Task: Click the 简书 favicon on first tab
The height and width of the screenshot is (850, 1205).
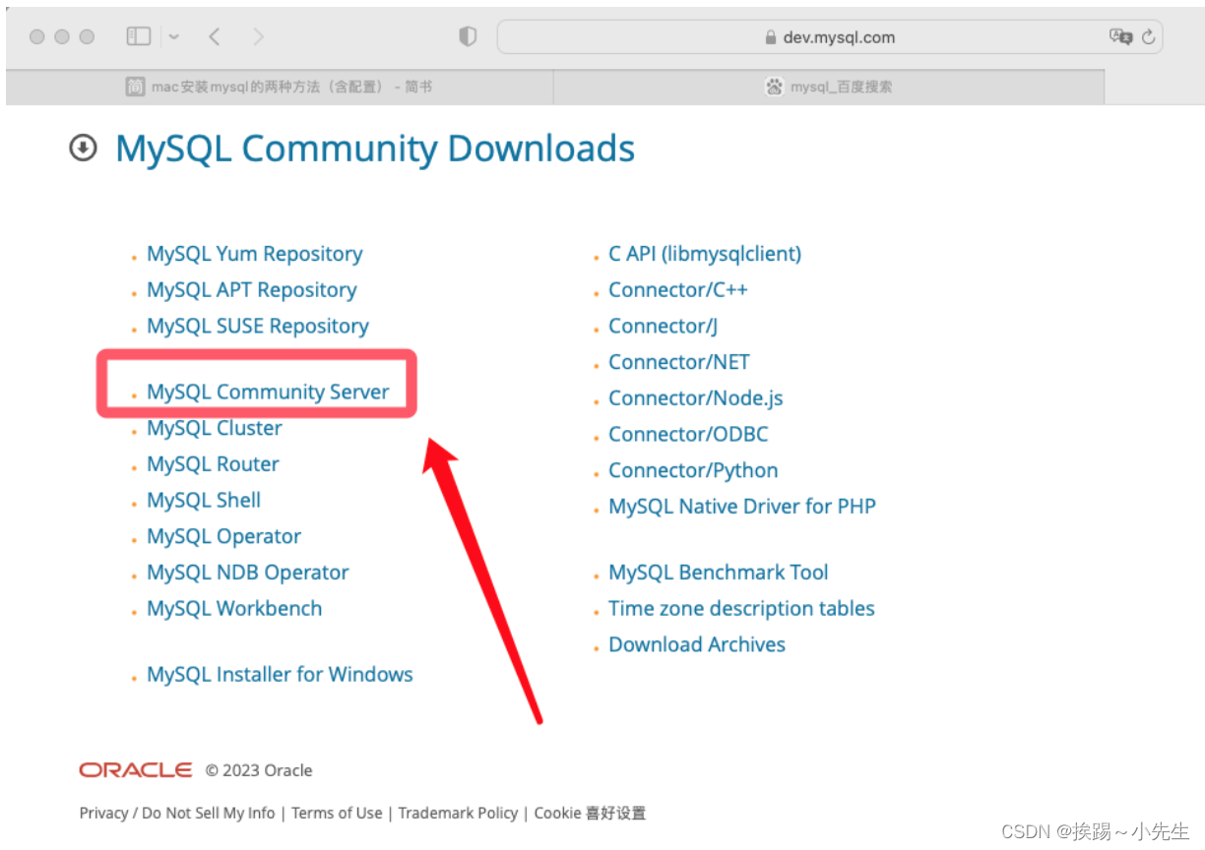Action: click(x=136, y=87)
